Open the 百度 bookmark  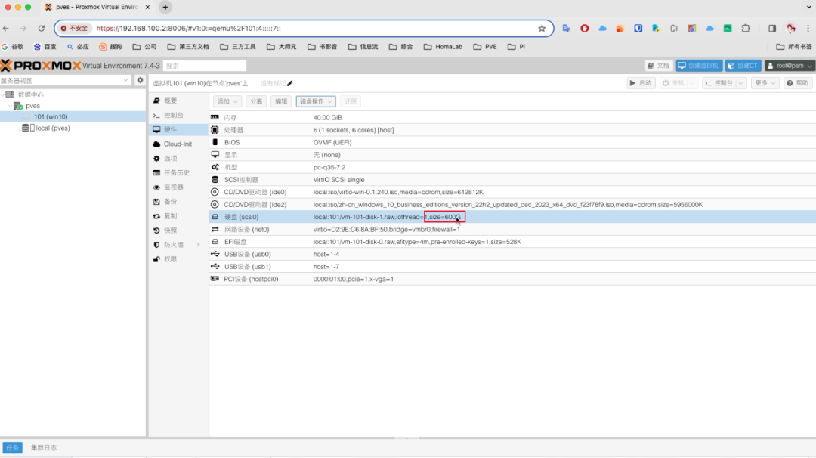(45, 47)
